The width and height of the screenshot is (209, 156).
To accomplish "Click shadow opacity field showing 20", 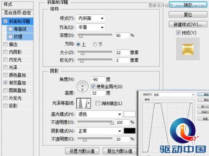I will point(122,139).
